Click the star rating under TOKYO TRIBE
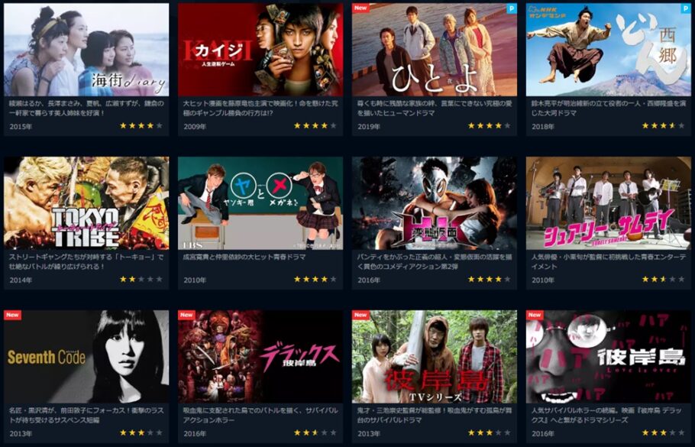Image resolution: width=695 pixels, height=447 pixels. [141, 280]
